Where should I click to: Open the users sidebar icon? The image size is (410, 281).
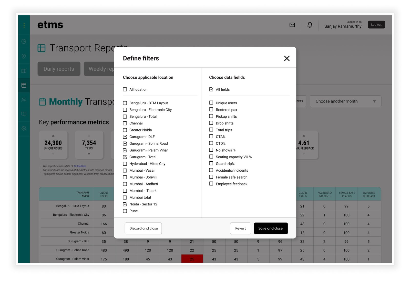[x=24, y=100]
